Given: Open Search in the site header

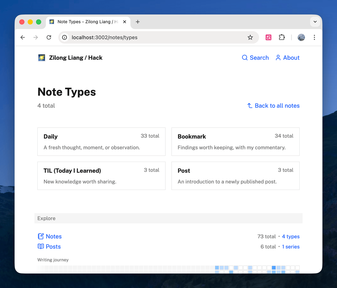Looking at the screenshot, I should pos(255,58).
